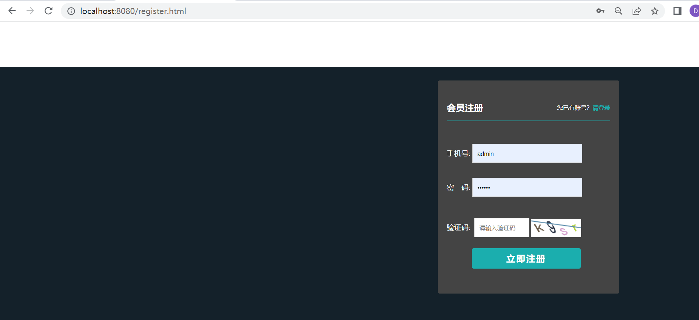Click the 请登录 login link
This screenshot has height=320, width=699.
[x=601, y=108]
